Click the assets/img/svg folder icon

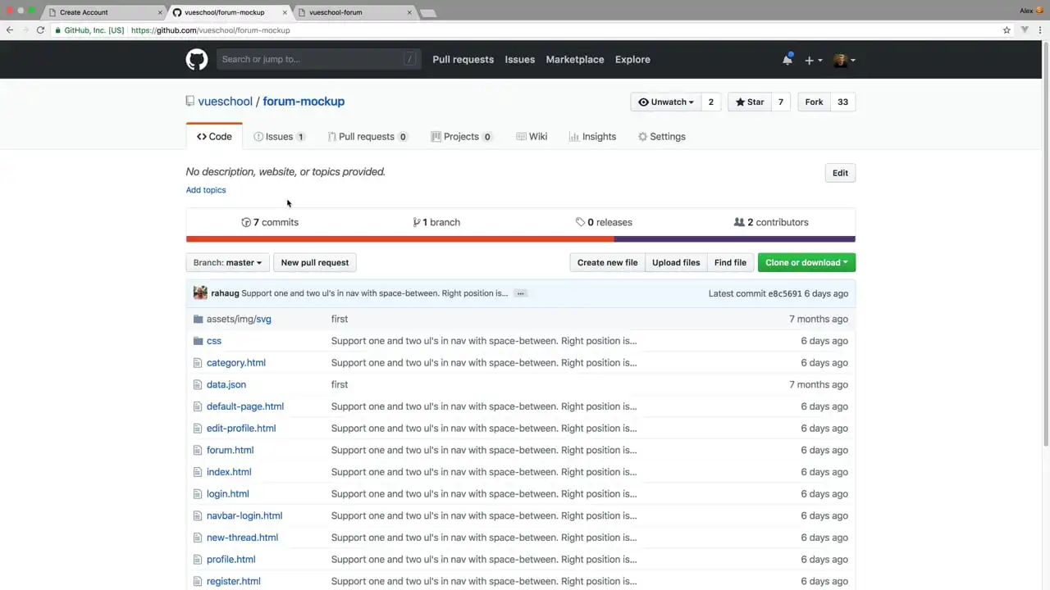tap(198, 319)
